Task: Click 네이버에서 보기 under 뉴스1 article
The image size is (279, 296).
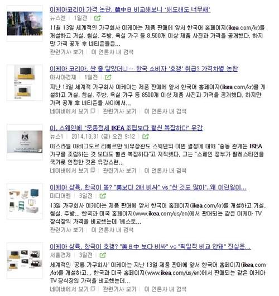Action: point(69,171)
